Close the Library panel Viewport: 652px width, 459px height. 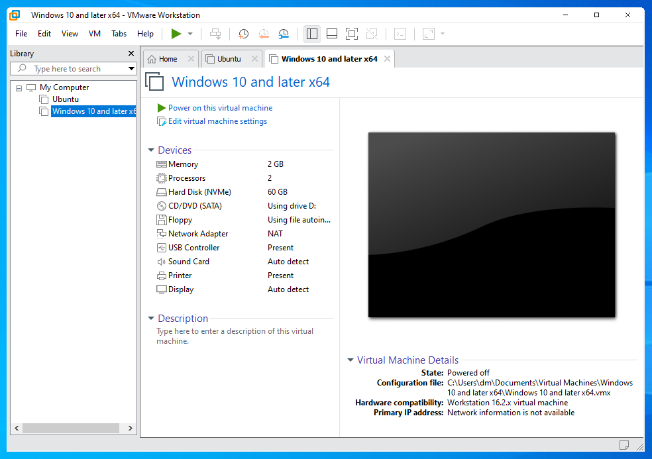point(131,54)
